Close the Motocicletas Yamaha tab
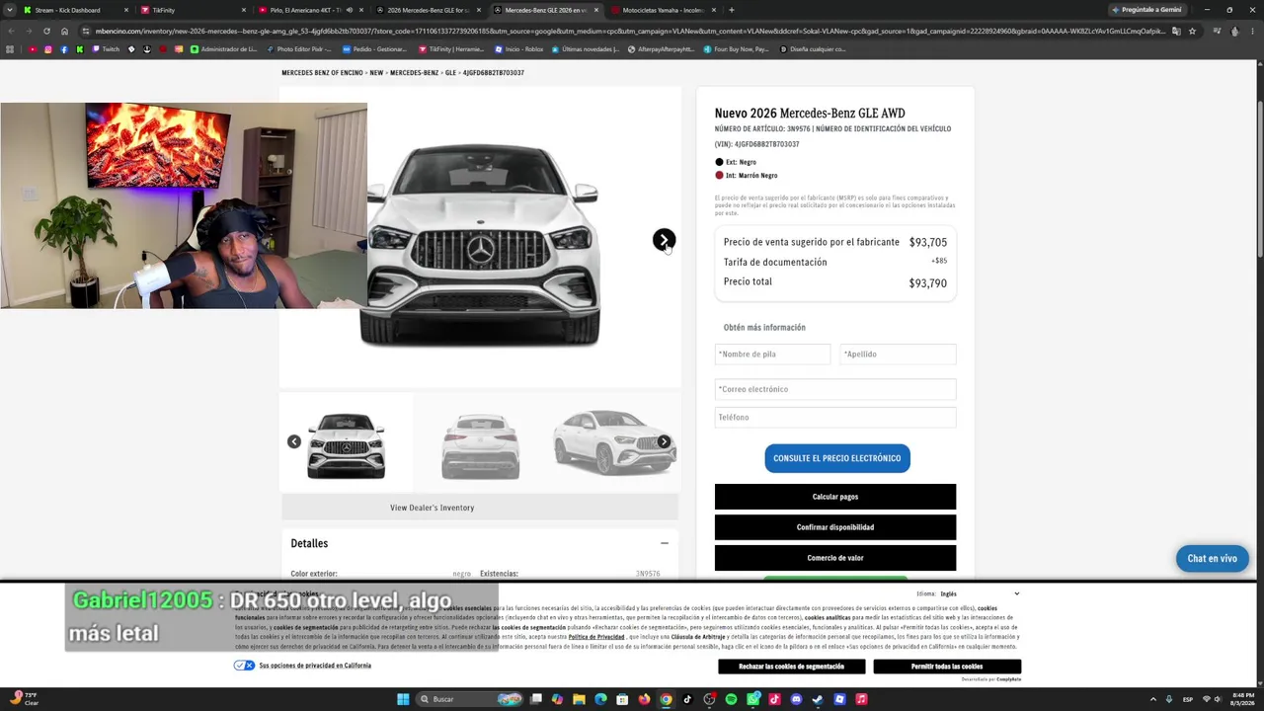1264x711 pixels. point(713,10)
